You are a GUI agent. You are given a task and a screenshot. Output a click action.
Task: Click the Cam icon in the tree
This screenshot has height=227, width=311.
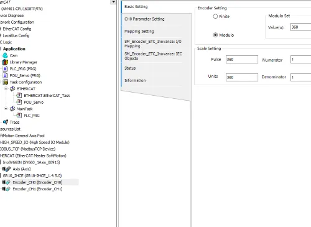[5, 55]
